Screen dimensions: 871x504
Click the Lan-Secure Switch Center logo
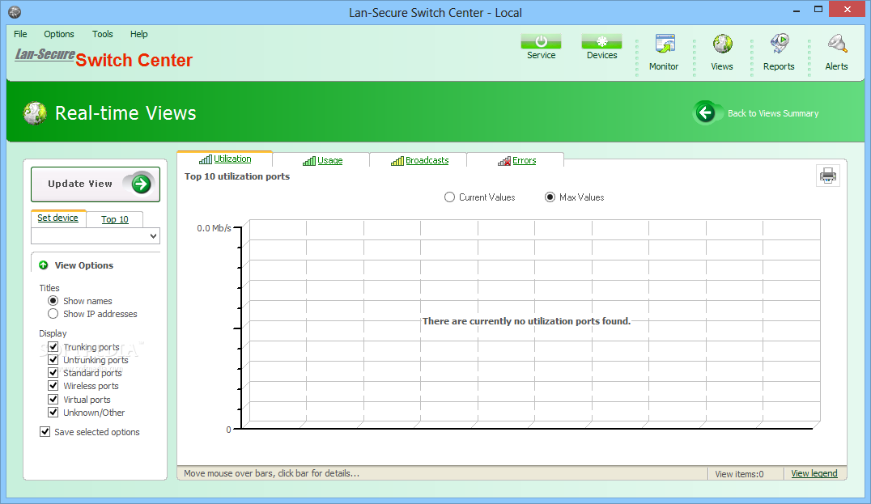tap(104, 57)
